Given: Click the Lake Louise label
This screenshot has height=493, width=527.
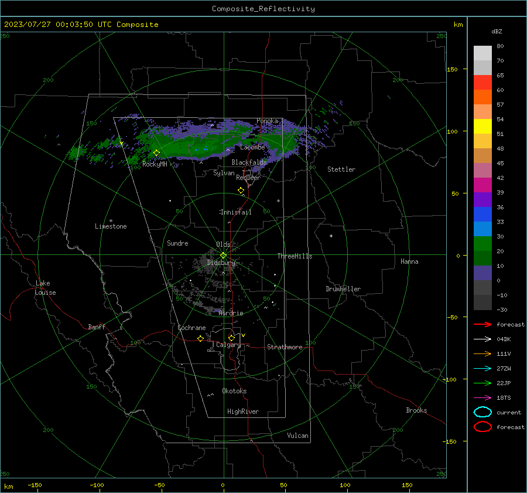Looking at the screenshot, I should tap(45, 288).
